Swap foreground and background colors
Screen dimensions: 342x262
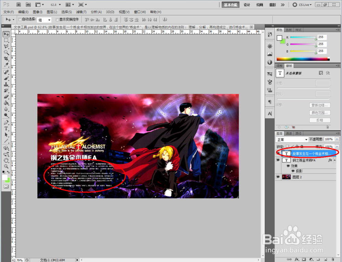click(x=9, y=172)
